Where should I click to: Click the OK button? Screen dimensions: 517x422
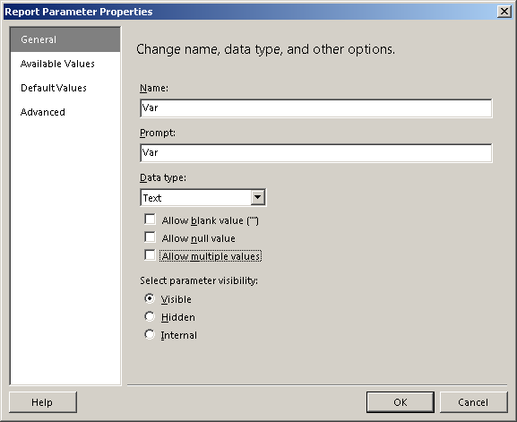(x=401, y=402)
